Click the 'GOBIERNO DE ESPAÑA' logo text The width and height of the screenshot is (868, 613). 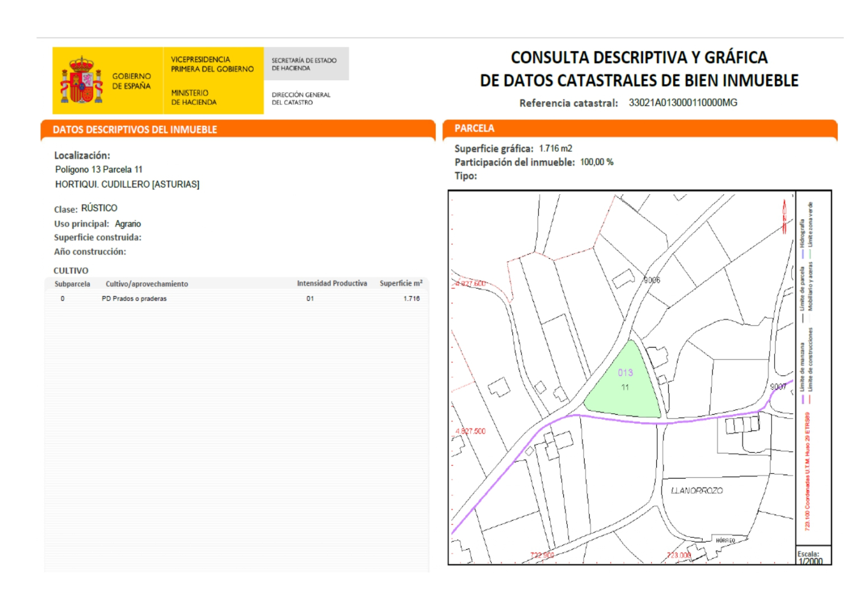(131, 81)
